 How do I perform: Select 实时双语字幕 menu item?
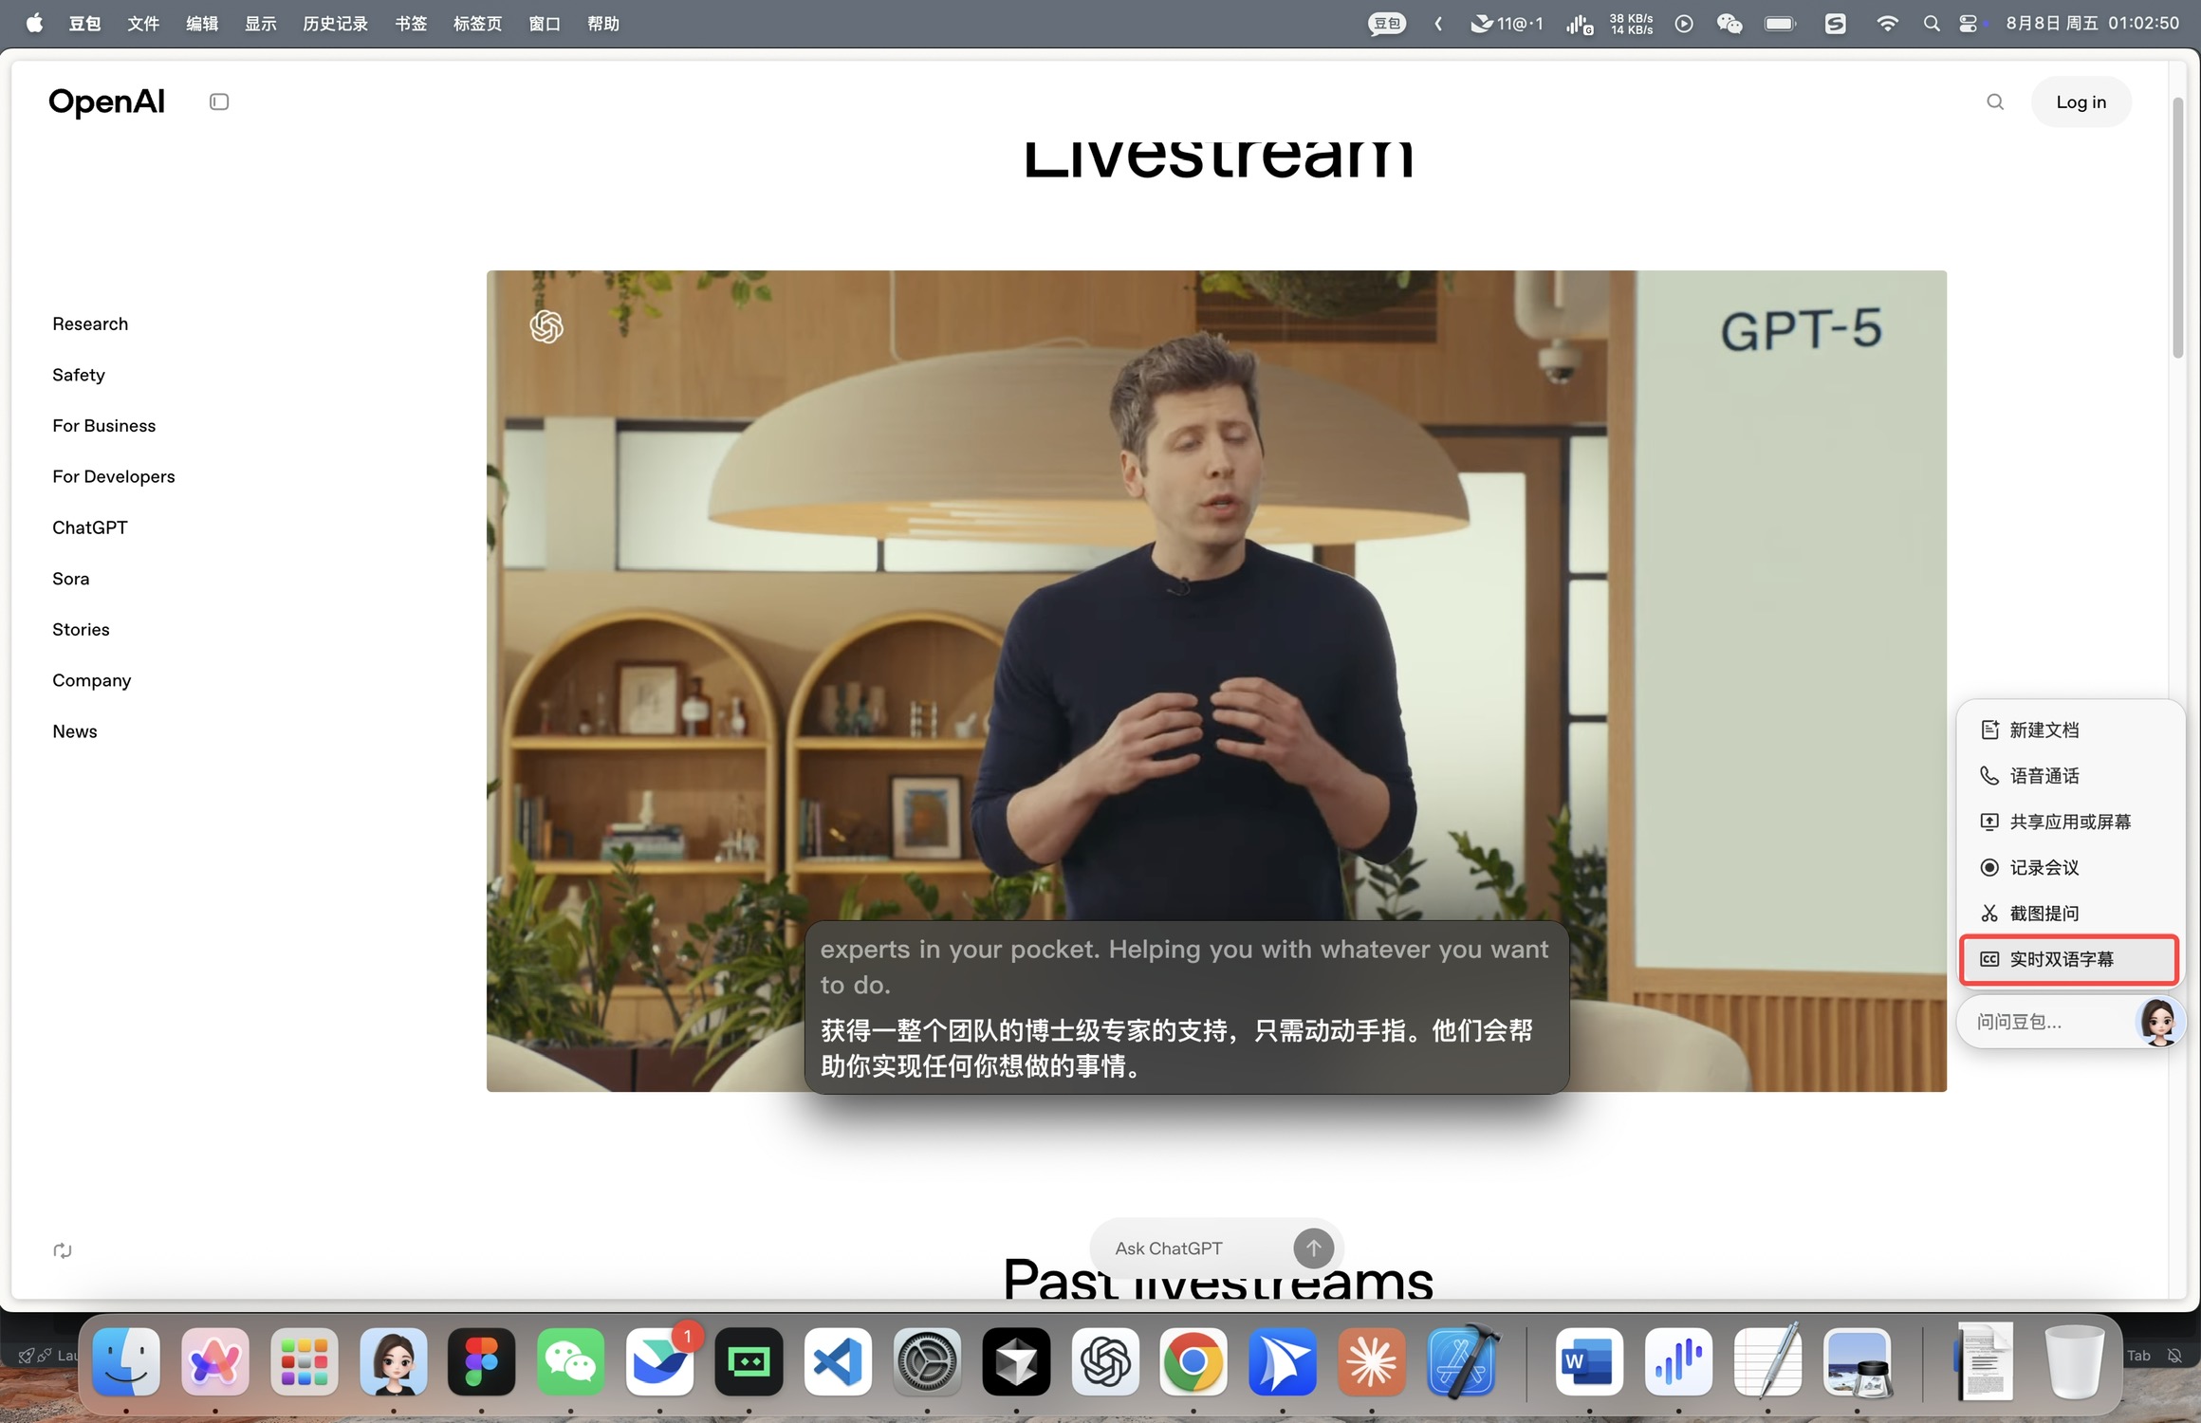point(2070,959)
